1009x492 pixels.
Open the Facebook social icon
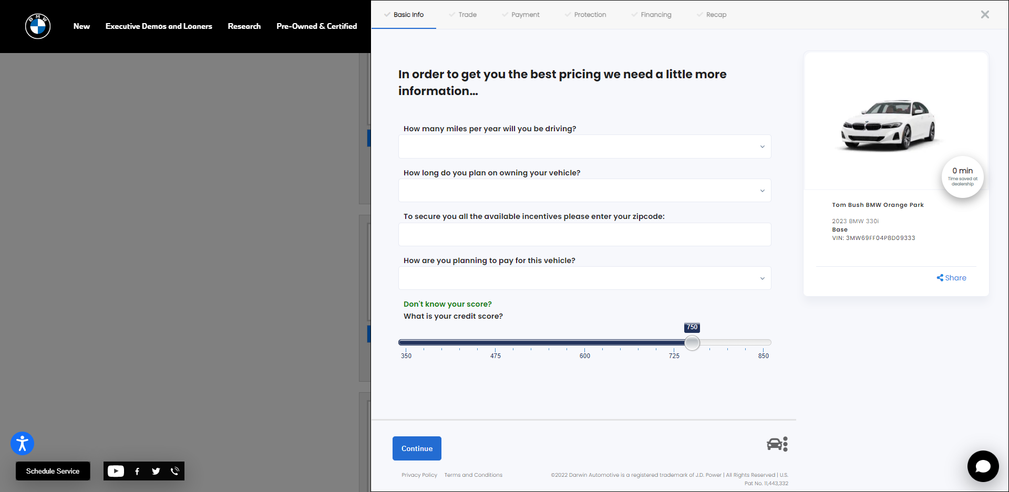click(137, 471)
